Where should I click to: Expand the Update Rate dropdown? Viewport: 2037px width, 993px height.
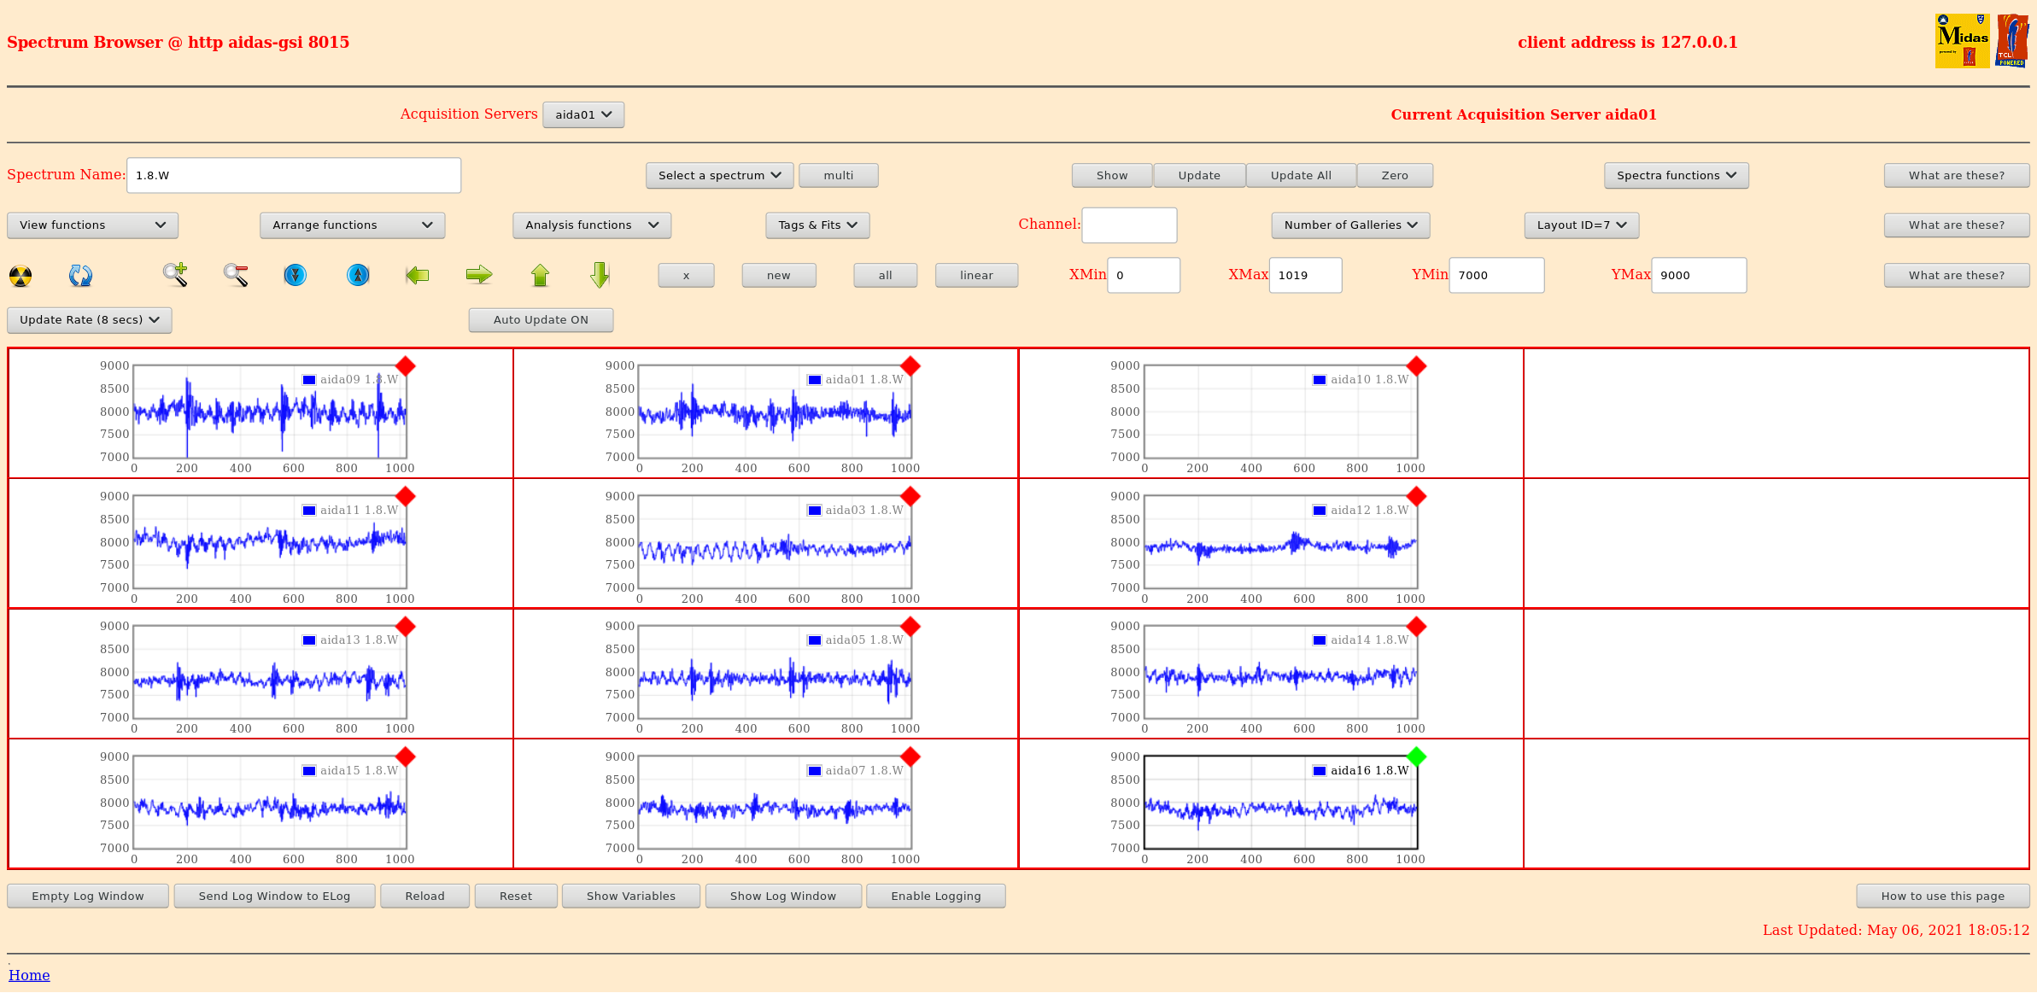(x=90, y=320)
